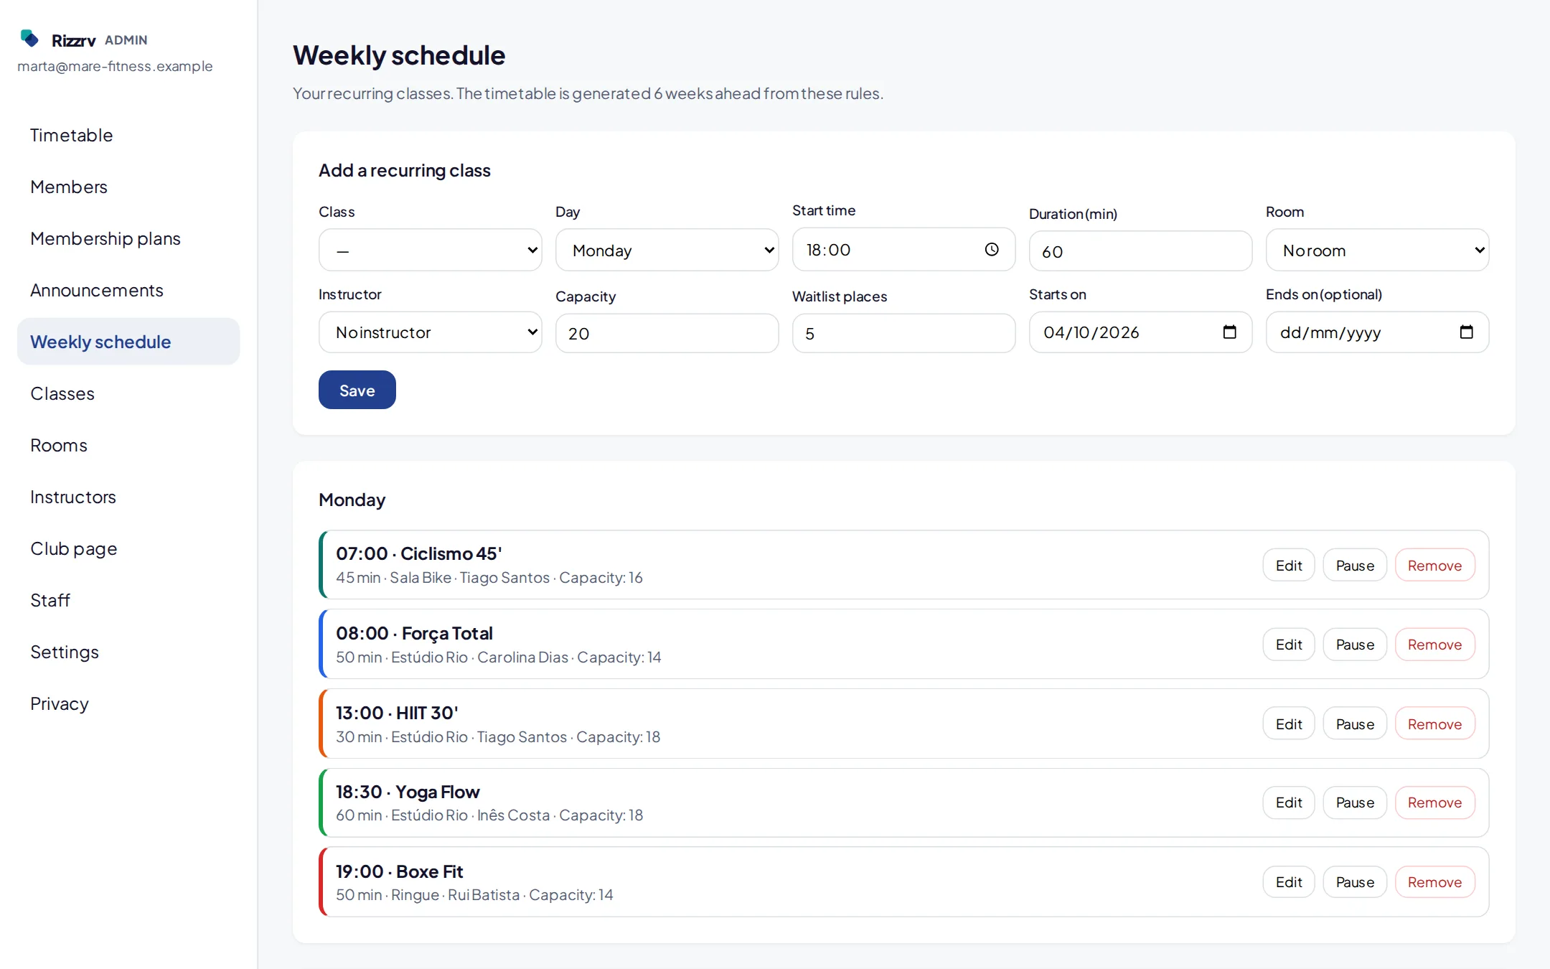This screenshot has width=1550, height=969.
Task: Focus the Capacity input field
Action: pyautogui.click(x=667, y=333)
